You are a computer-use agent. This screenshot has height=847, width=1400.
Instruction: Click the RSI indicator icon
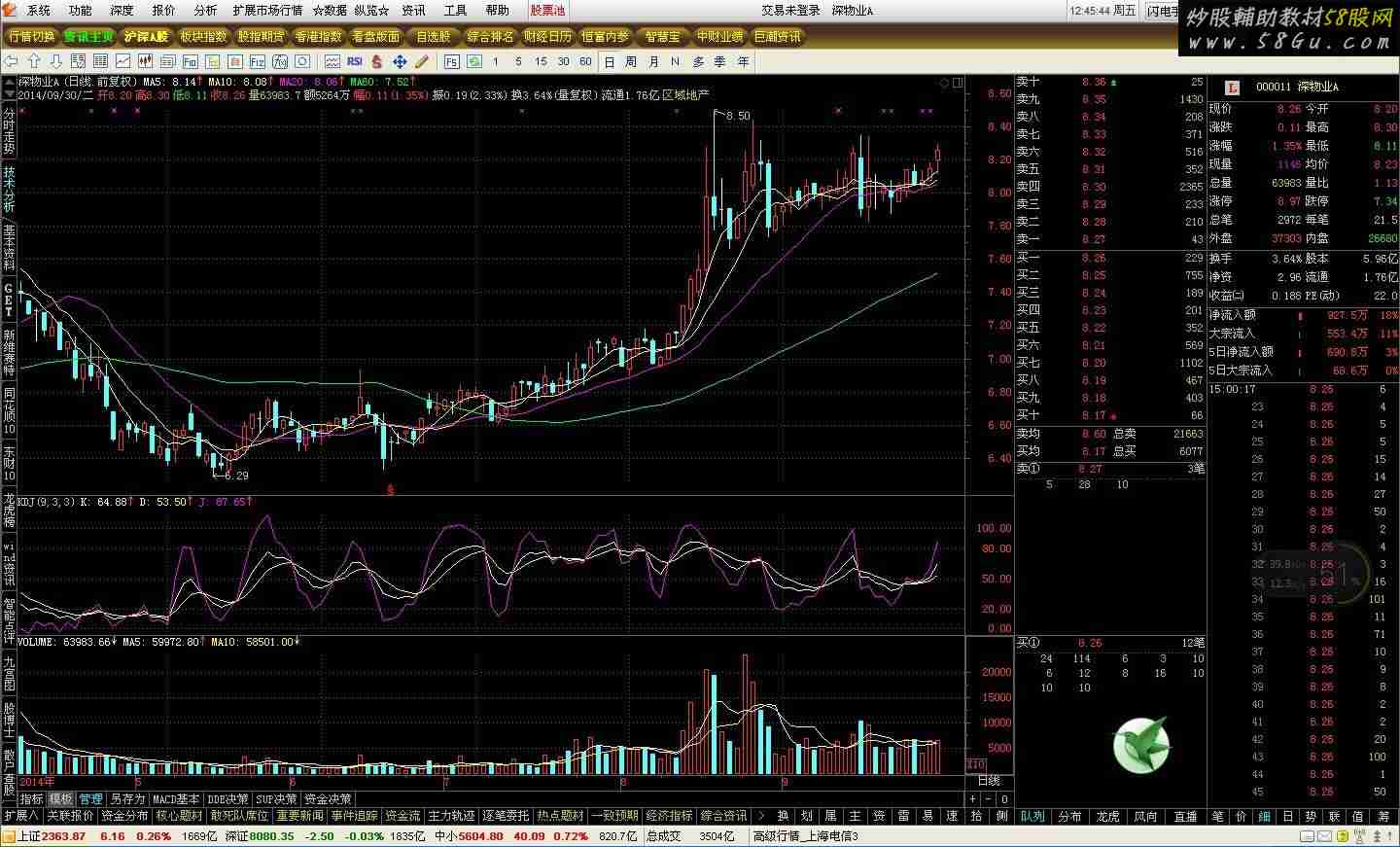point(354,61)
